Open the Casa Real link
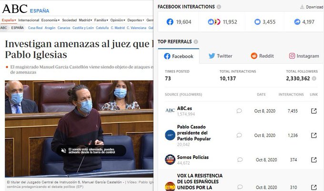 click(x=35, y=28)
